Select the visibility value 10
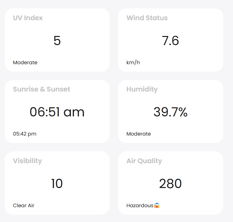The width and height of the screenshot is (233, 222). pos(57,184)
